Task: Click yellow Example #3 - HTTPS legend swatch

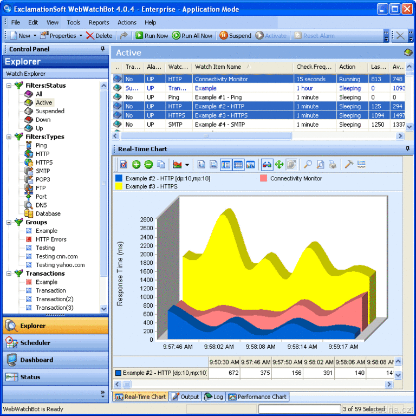Action: point(119,186)
